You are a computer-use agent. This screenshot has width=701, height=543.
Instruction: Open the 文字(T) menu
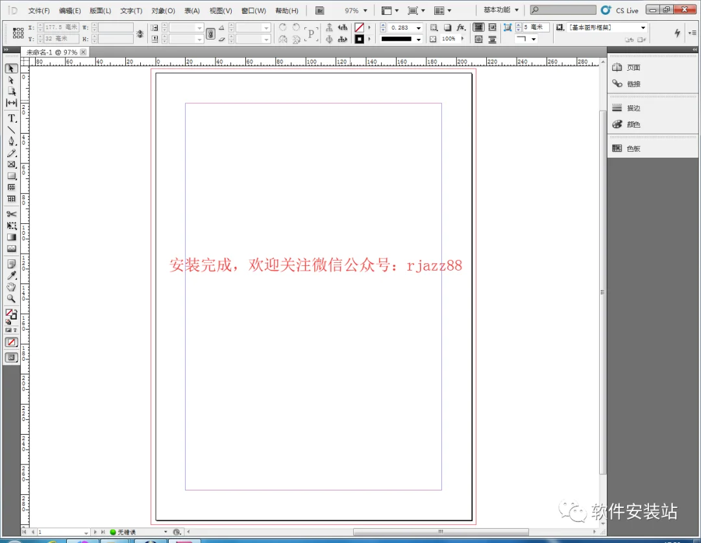131,11
